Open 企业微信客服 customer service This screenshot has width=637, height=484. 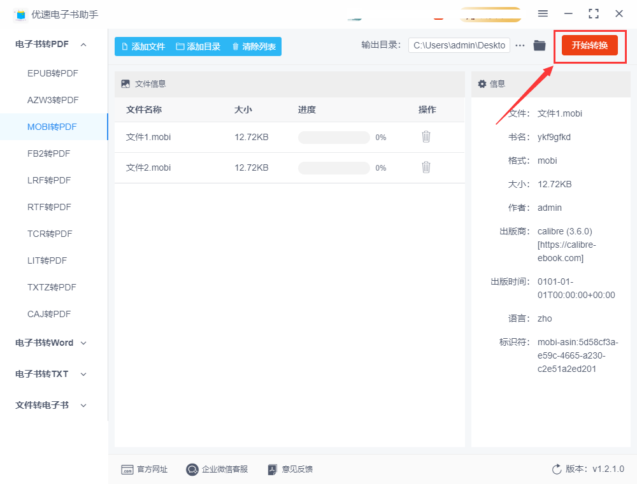pos(217,469)
